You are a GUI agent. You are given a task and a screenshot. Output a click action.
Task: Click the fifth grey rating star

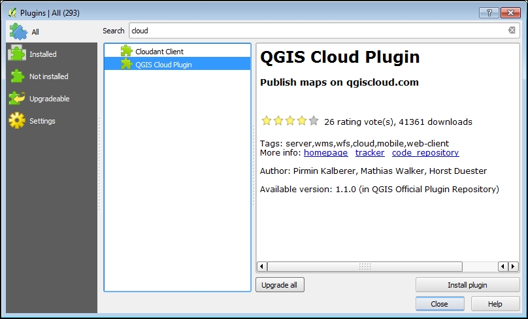(314, 120)
